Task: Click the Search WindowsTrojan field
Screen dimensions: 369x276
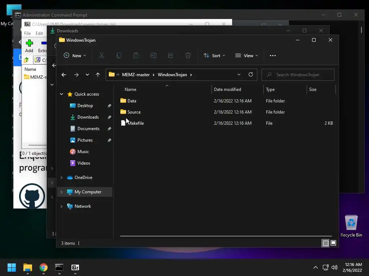Action: [298, 75]
